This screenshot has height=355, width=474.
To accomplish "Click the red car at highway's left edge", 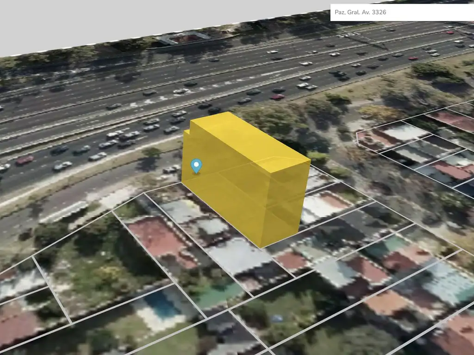I will (24, 160).
